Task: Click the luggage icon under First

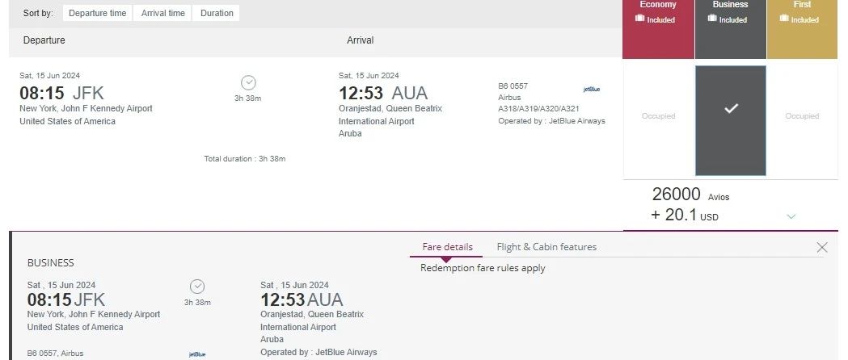Action: 785,19
